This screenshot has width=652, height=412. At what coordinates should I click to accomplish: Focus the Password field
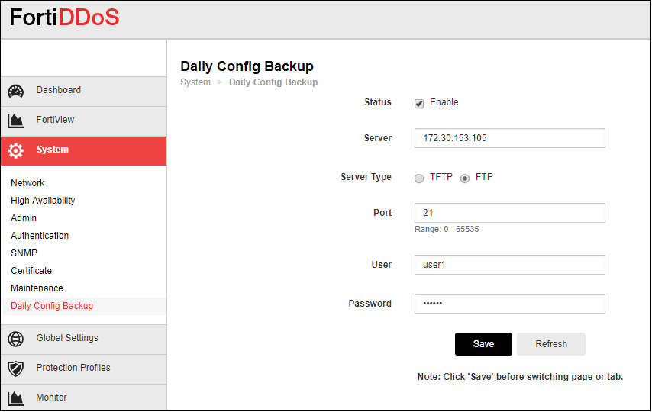pyautogui.click(x=510, y=304)
